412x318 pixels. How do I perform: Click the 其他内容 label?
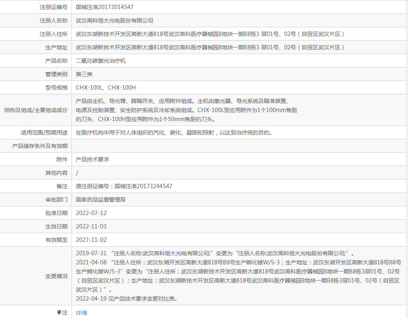56,173
